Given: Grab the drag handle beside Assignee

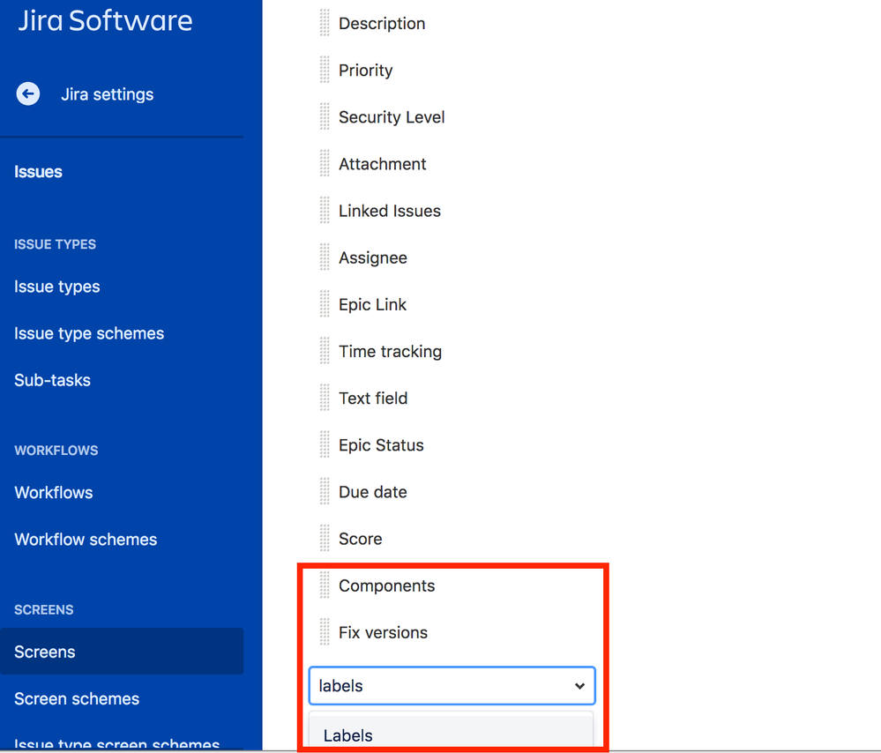Looking at the screenshot, I should pos(325,257).
